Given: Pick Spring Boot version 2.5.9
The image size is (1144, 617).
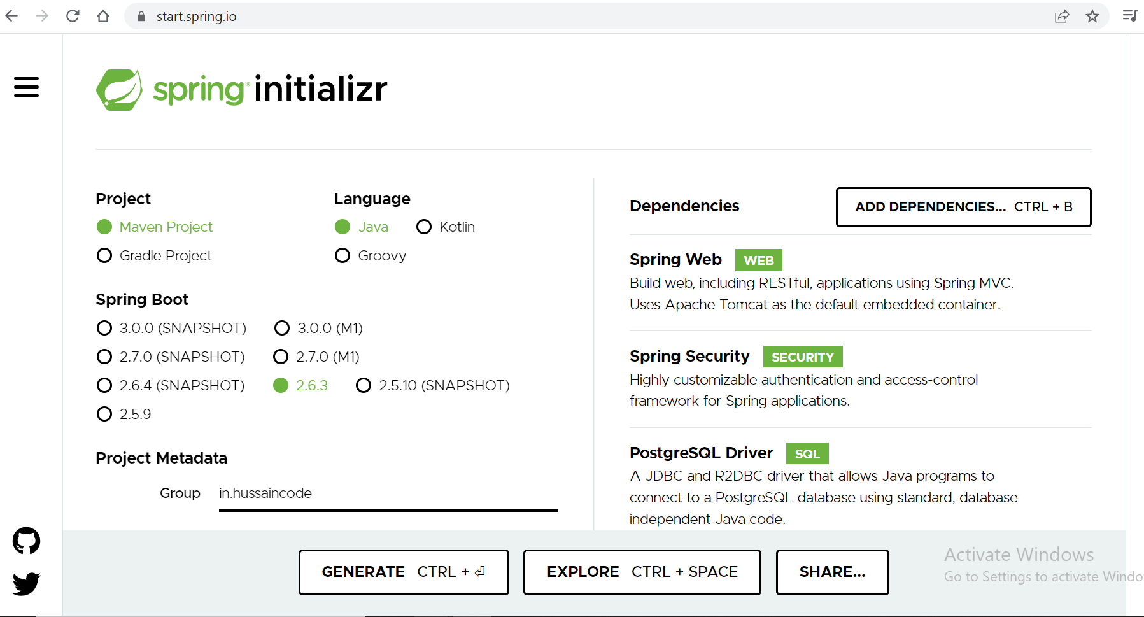Looking at the screenshot, I should [x=104, y=414].
